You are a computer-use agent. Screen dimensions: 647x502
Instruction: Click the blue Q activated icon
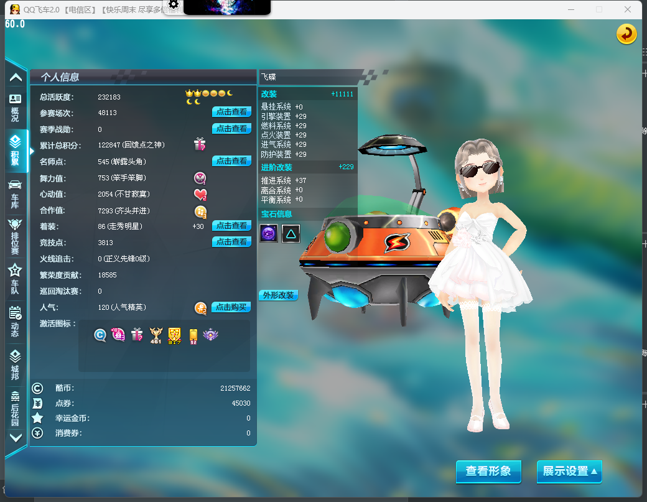click(100, 335)
